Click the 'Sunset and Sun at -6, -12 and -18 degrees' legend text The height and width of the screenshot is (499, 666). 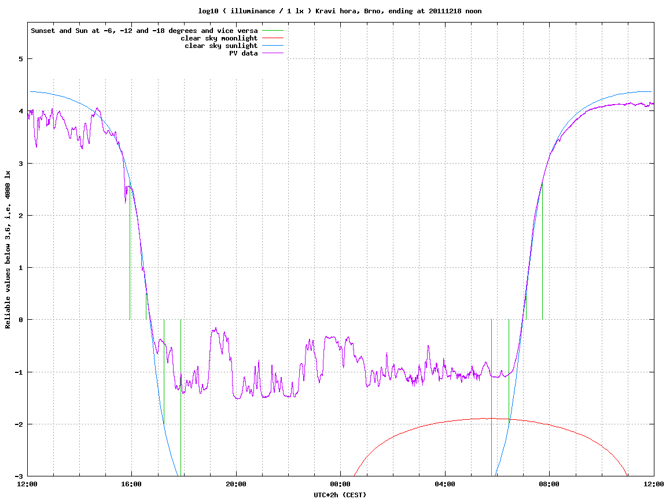[144, 31]
